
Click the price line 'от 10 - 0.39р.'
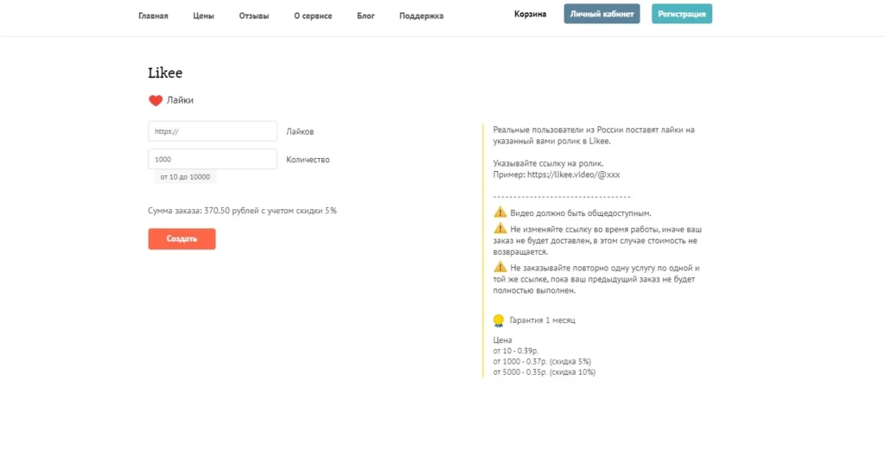(x=516, y=351)
